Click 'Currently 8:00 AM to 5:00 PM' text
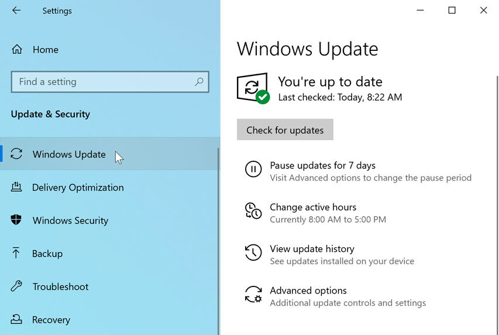The width and height of the screenshot is (499, 335). click(328, 219)
